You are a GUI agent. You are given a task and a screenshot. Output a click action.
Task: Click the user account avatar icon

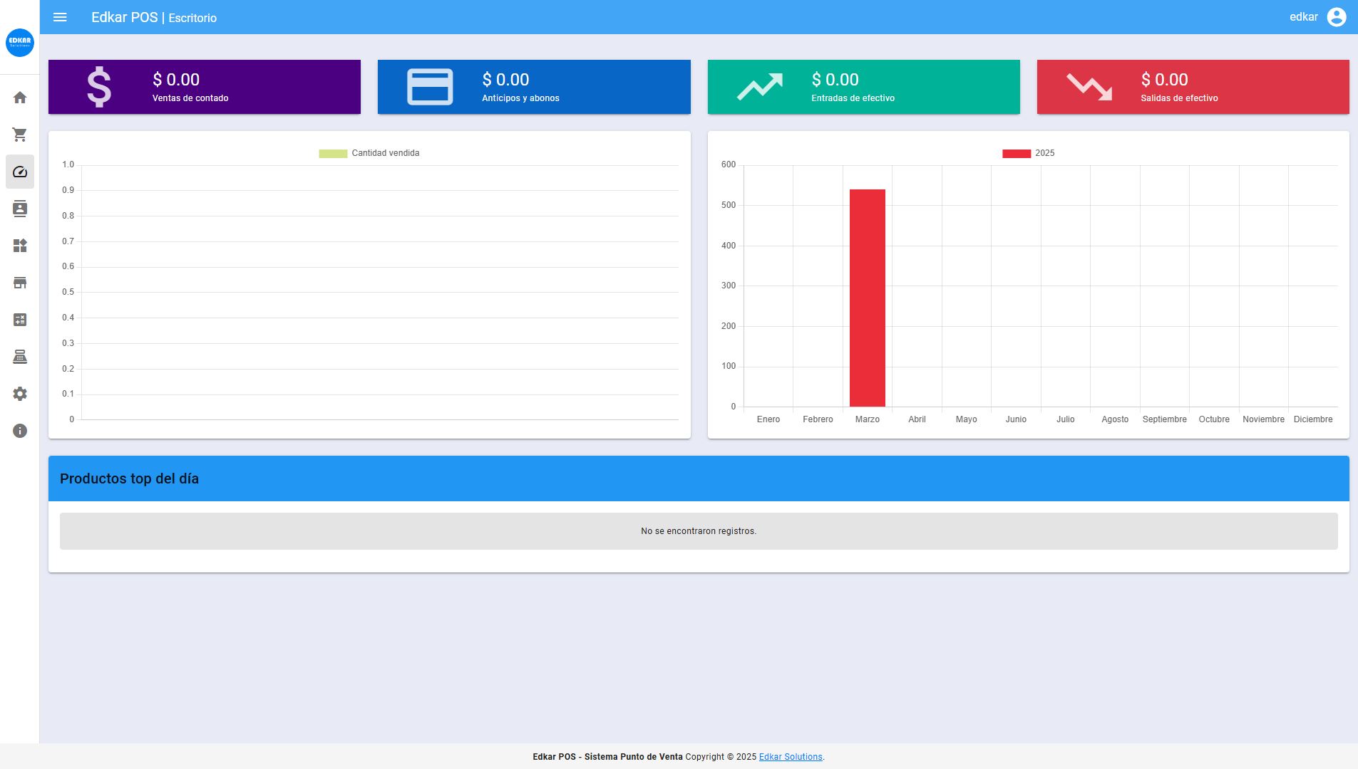click(x=1336, y=17)
